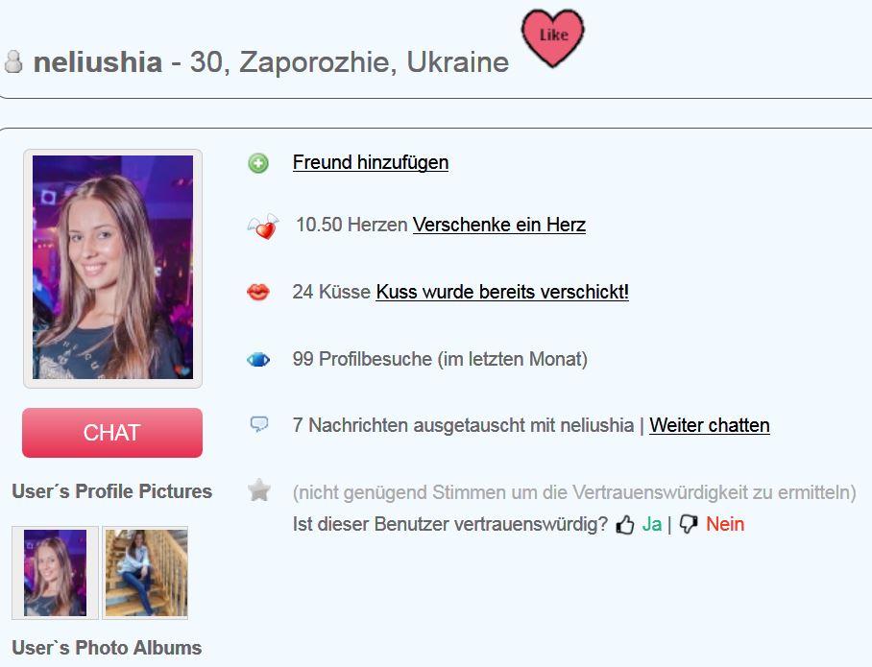This screenshot has width=872, height=667.
Task: Click Kuss wurde bereits verschickt link
Action: (x=502, y=292)
